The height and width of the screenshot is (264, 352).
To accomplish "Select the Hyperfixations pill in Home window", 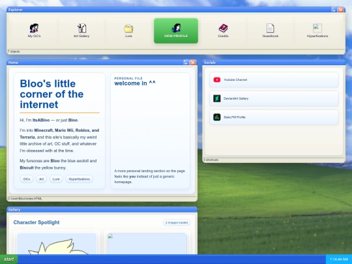I will pos(79,179).
